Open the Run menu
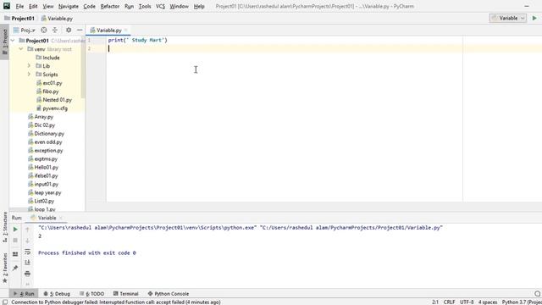 point(129,6)
